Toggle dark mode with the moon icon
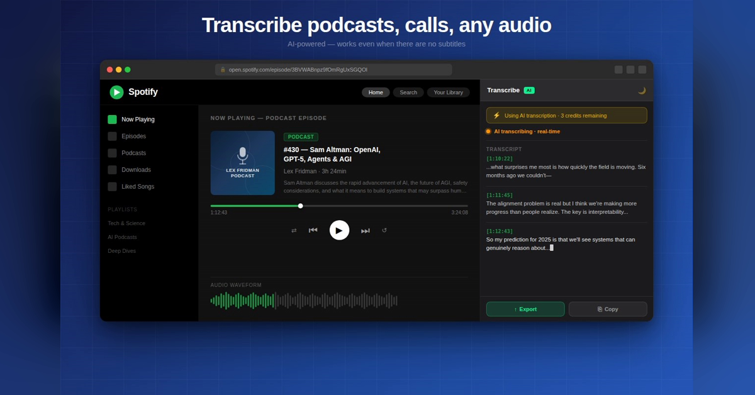The height and width of the screenshot is (395, 755). click(x=642, y=91)
